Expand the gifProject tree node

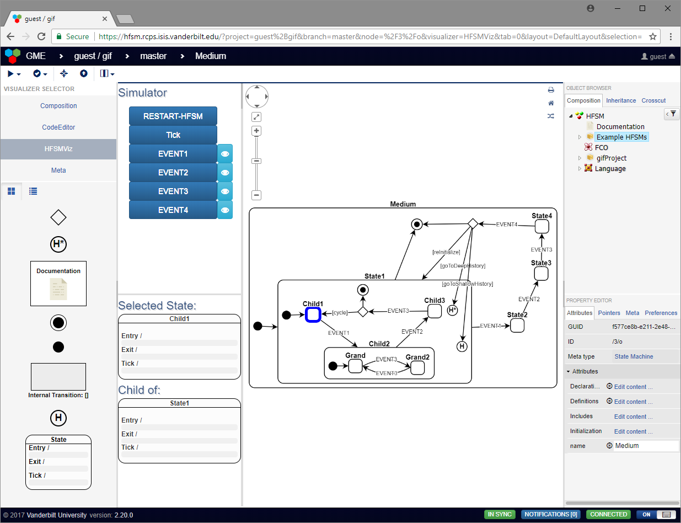[580, 158]
